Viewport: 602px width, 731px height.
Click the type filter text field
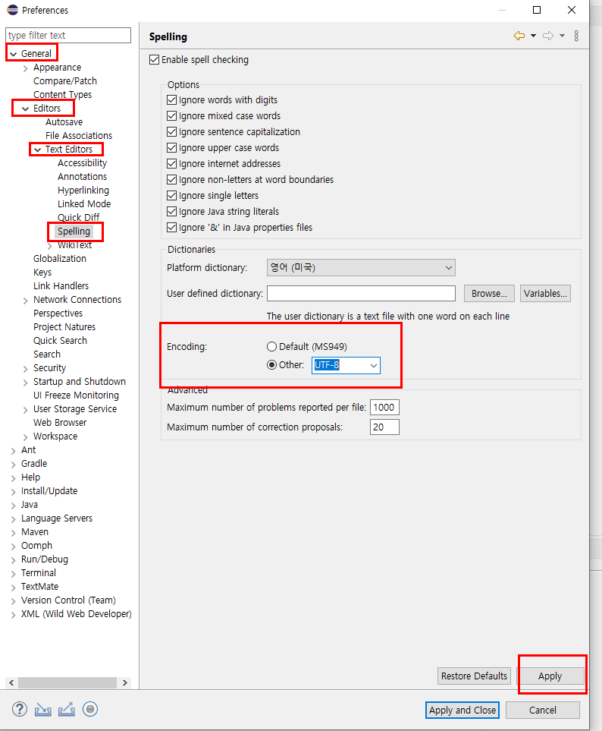coord(68,35)
